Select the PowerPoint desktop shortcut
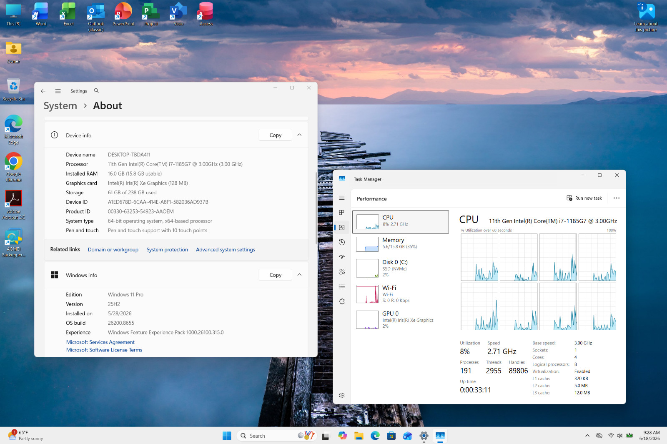The image size is (667, 444). 123,15
